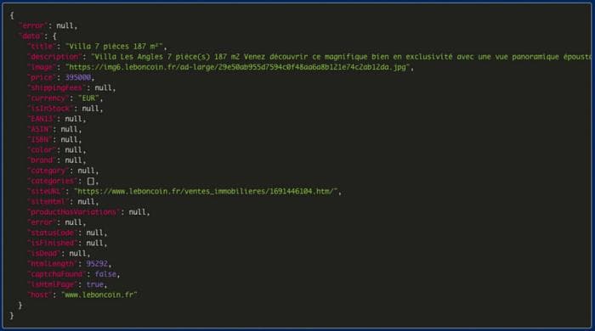Click the empty categories array brackets
The width and height of the screenshot is (595, 331).
(91, 181)
